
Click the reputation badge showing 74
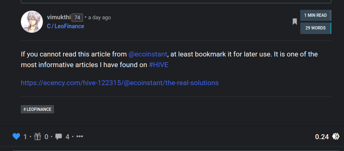pos(77,17)
